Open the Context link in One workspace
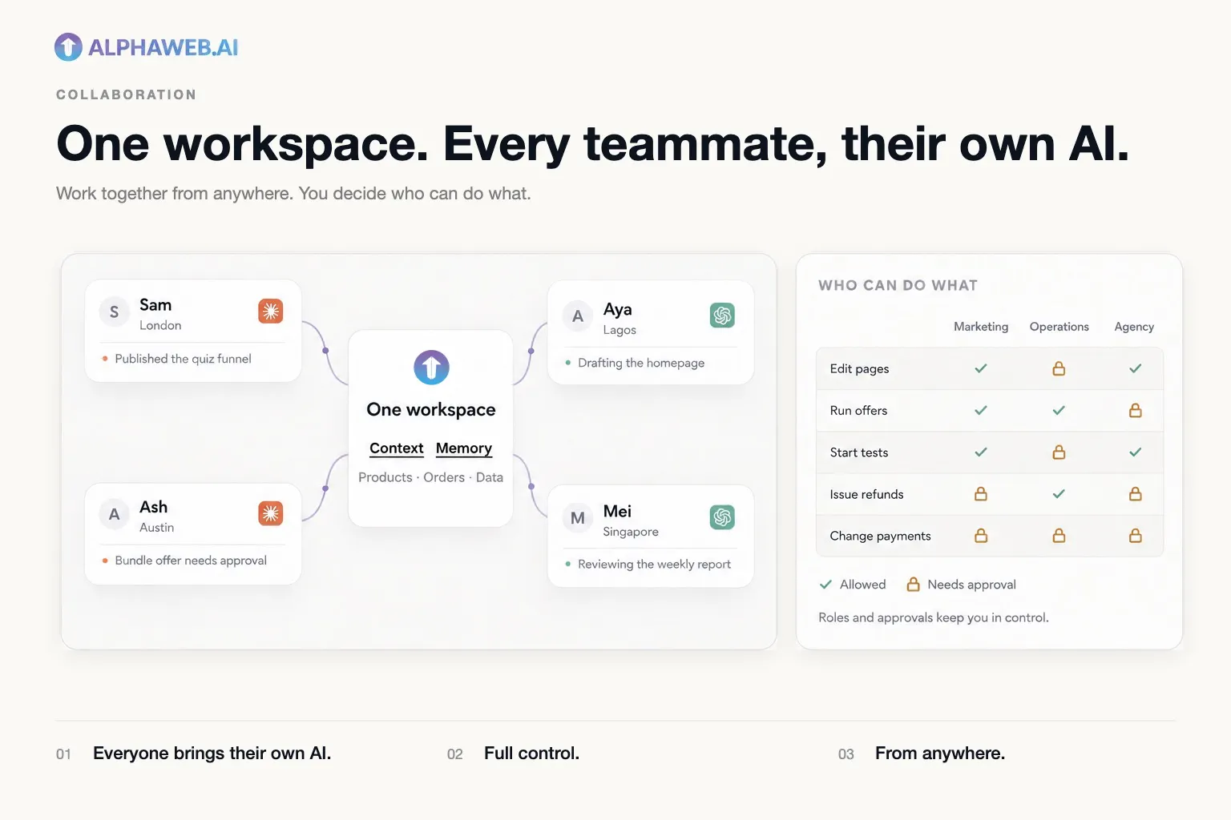 pyautogui.click(x=397, y=448)
